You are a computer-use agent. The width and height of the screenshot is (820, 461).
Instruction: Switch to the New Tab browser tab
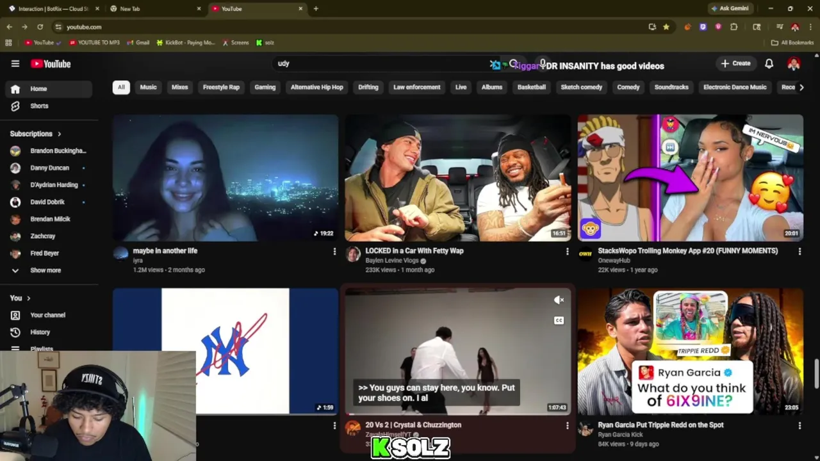(154, 9)
